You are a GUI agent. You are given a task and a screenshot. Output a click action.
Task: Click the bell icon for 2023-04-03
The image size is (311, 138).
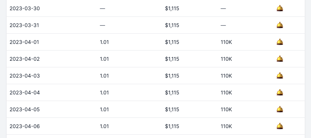click(279, 76)
